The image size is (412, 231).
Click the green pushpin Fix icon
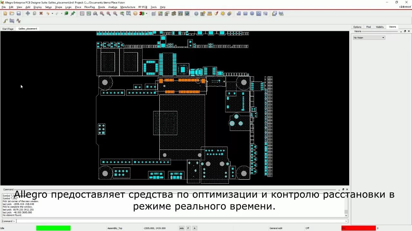(x=73, y=13)
